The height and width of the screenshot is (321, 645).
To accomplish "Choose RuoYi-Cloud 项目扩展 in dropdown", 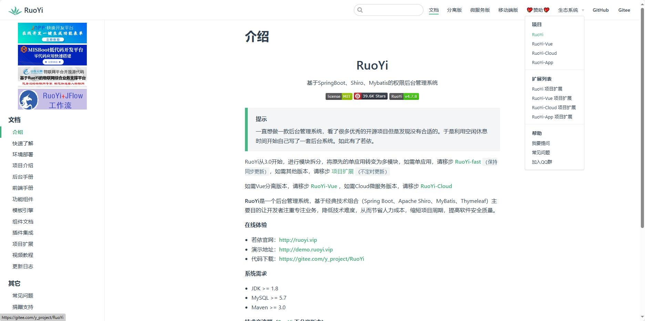I will pyautogui.click(x=553, y=107).
